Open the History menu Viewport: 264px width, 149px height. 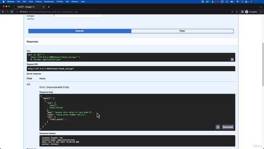[38, 2]
